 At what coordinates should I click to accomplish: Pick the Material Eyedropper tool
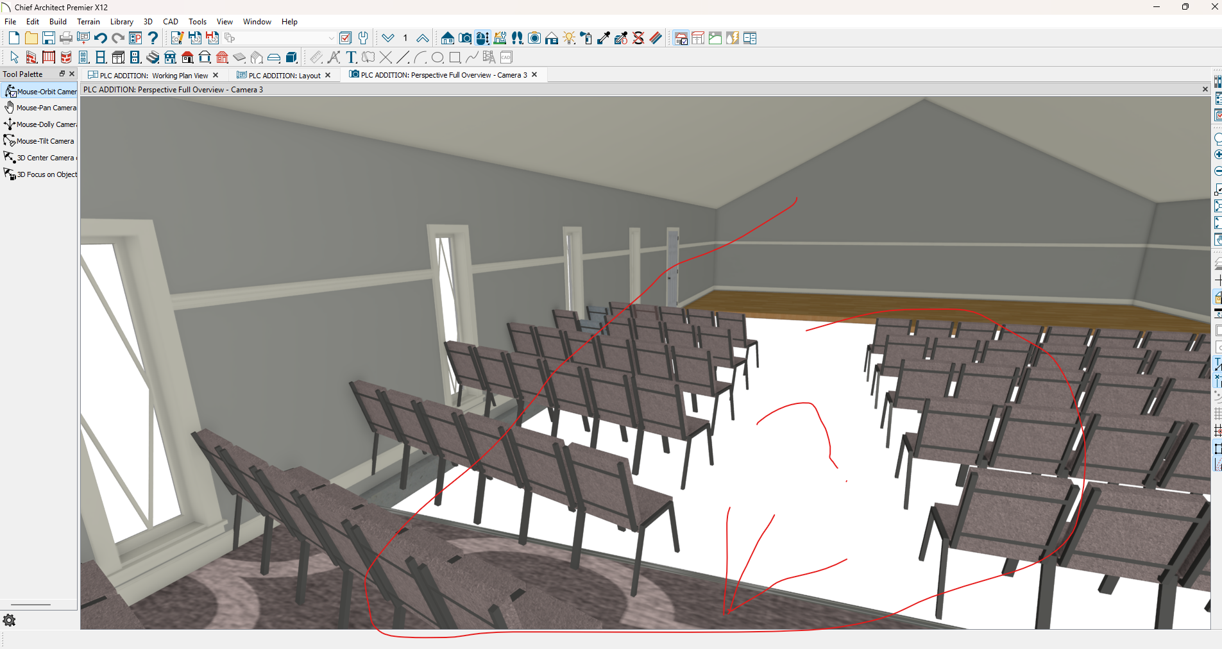[x=604, y=38]
